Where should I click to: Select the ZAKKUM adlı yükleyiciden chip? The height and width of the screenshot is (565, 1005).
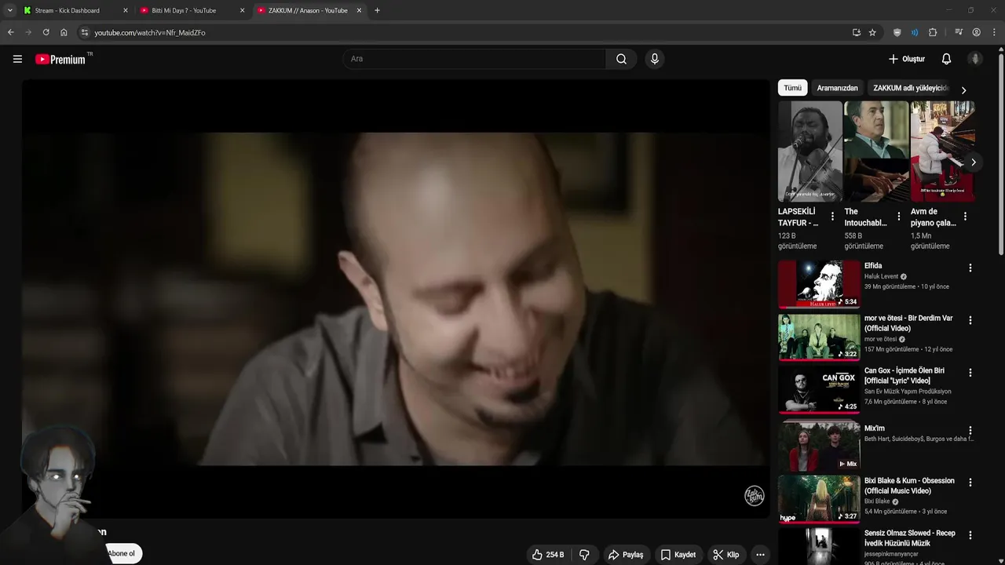tap(911, 88)
